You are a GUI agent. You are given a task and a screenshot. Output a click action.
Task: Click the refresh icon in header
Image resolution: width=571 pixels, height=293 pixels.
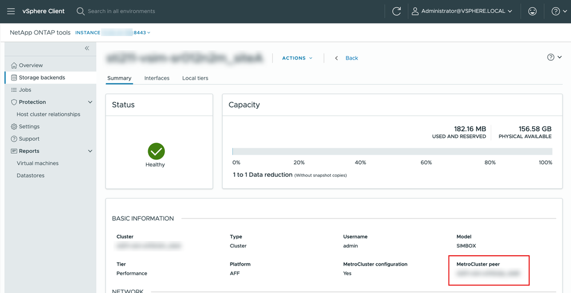tap(396, 11)
